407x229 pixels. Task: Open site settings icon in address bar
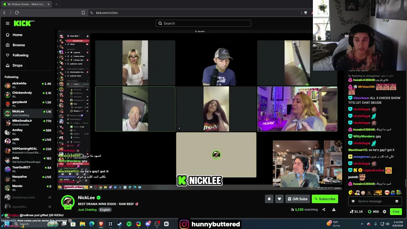coord(92,13)
